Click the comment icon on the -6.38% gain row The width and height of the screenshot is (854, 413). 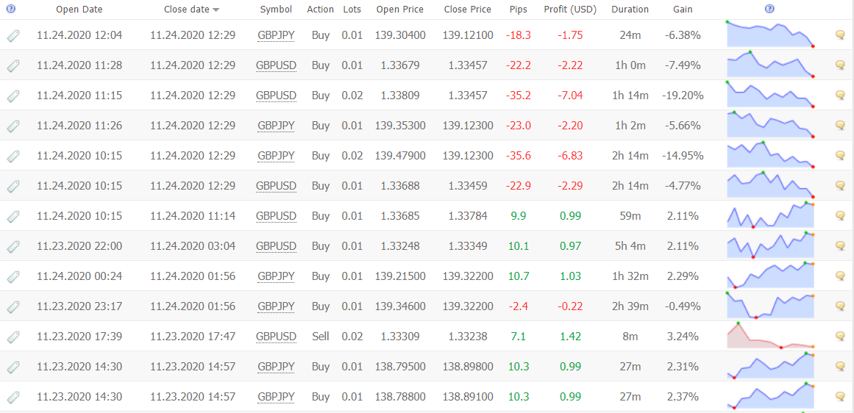pos(840,35)
